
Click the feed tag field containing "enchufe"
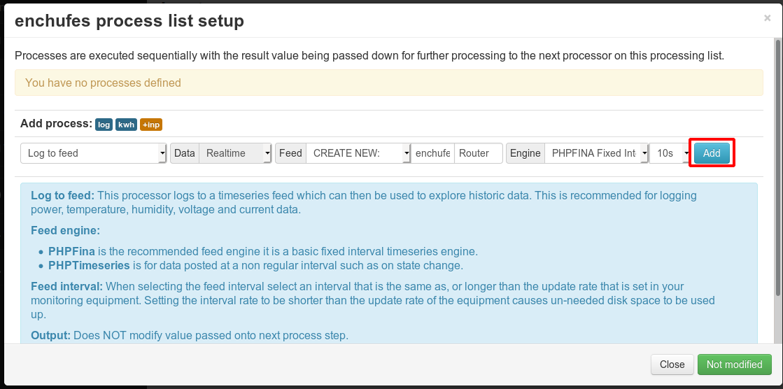click(x=432, y=153)
